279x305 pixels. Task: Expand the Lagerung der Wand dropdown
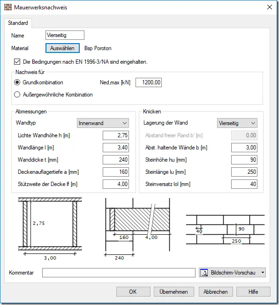click(237, 123)
